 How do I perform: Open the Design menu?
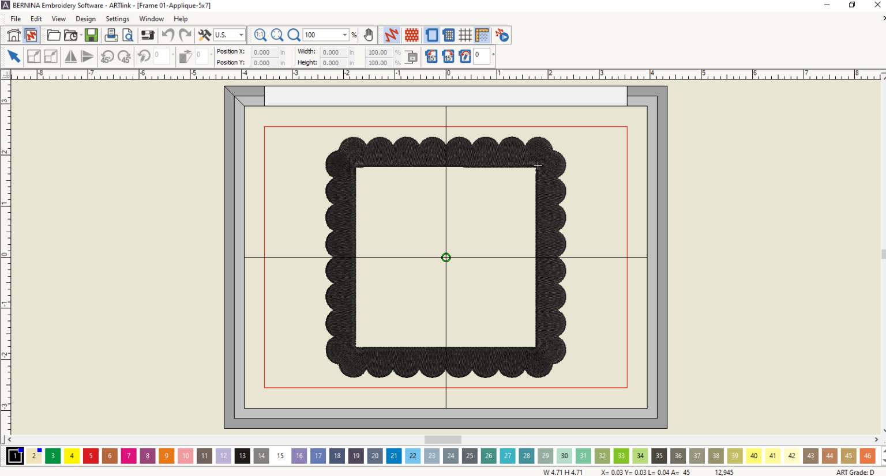coord(85,18)
